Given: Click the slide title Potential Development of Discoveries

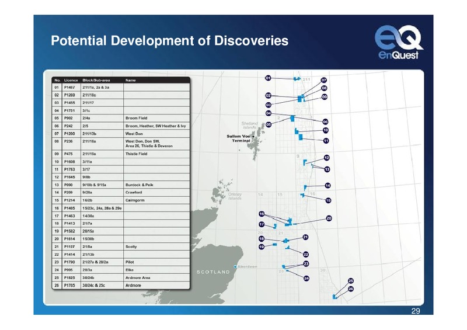Looking at the screenshot, I should pos(169,40).
